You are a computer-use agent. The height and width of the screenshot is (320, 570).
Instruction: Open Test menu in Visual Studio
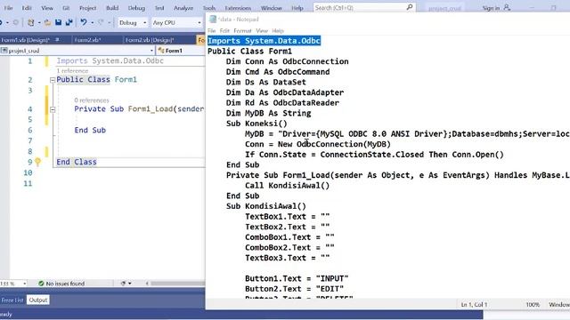pos(159,8)
